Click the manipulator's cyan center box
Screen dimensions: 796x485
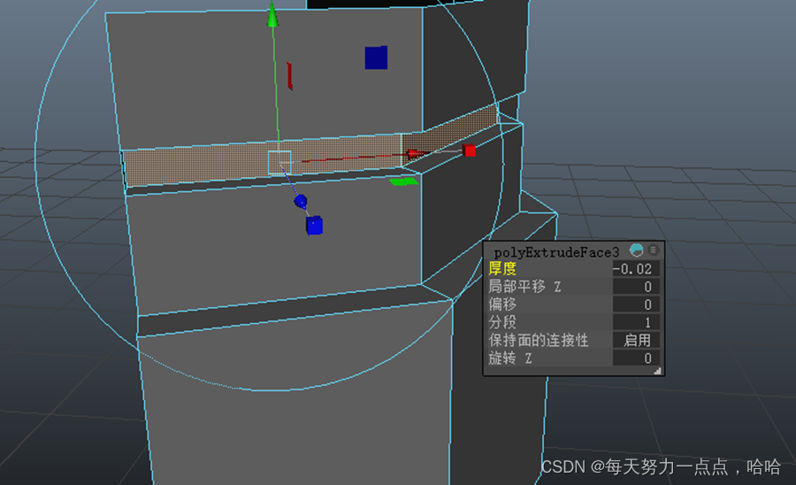click(x=279, y=163)
